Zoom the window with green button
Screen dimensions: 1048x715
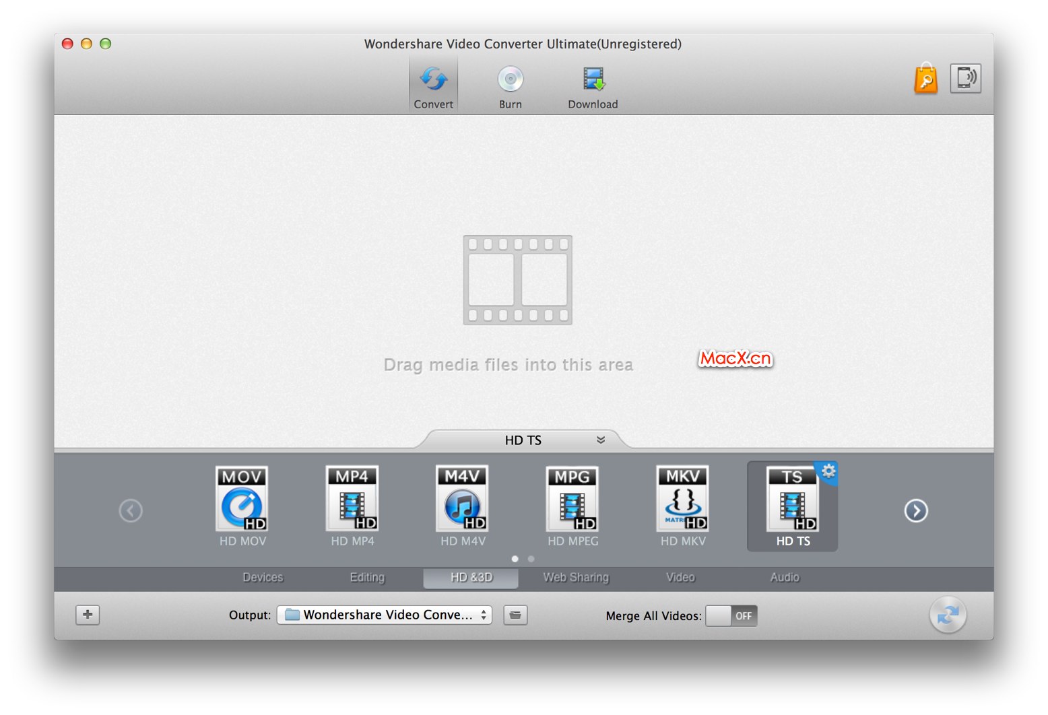105,44
